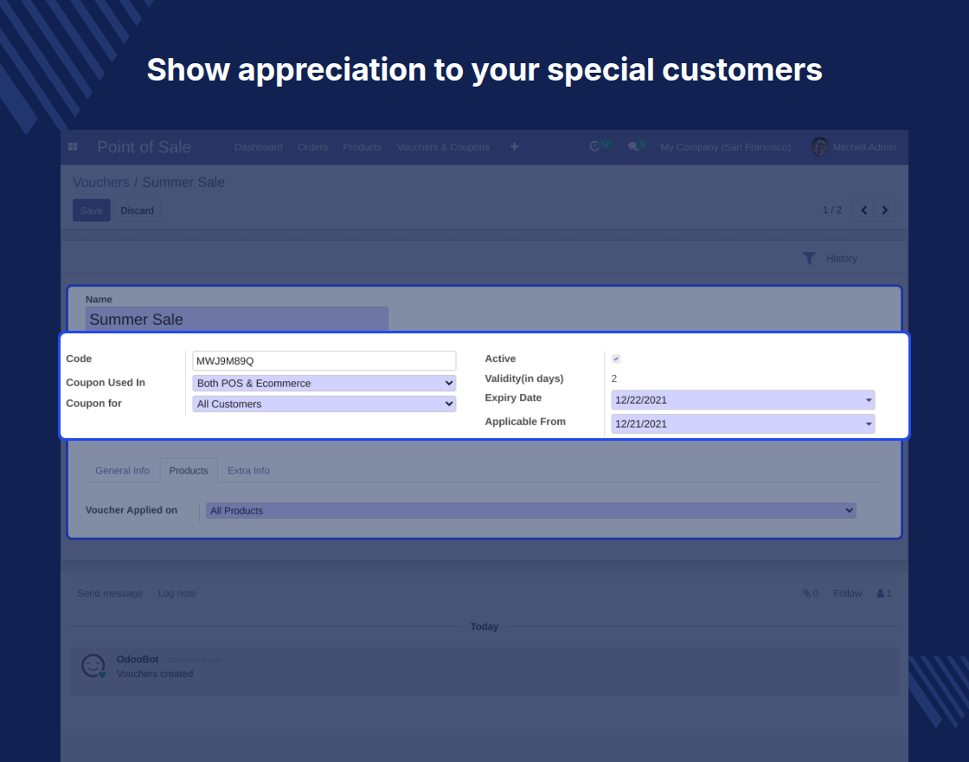Go to next record arrow
The image size is (969, 762).
[885, 210]
